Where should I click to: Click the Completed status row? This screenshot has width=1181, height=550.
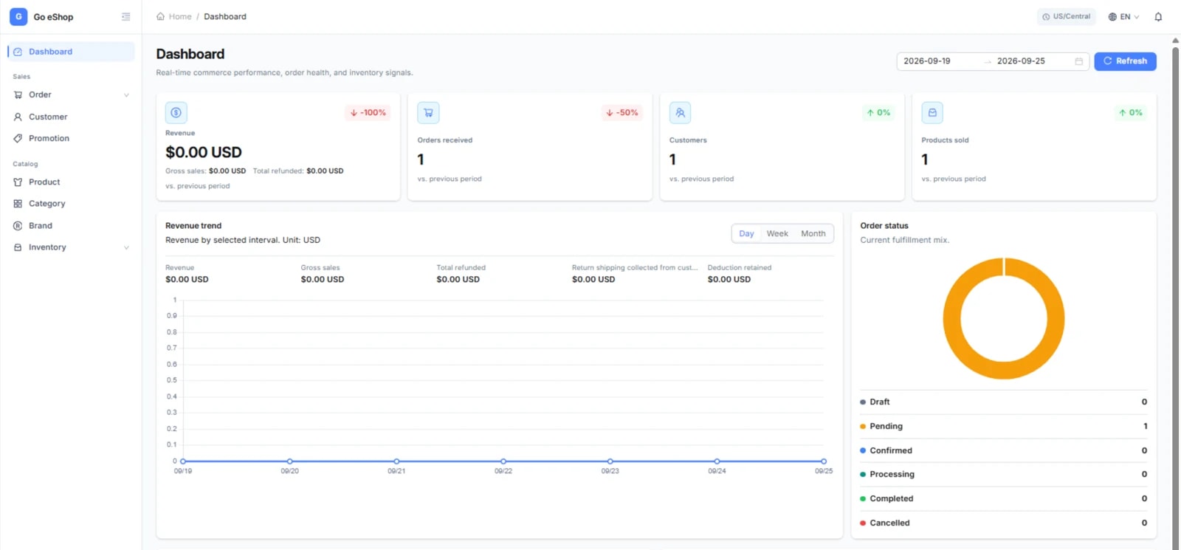point(1004,499)
